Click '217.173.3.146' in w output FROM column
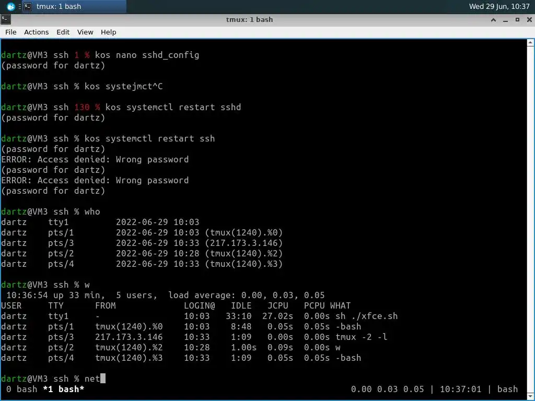The image size is (535, 401). click(129, 337)
